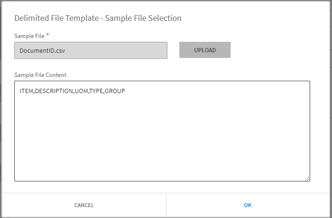Click "Sample File Selection" in the heading

(x=143, y=19)
